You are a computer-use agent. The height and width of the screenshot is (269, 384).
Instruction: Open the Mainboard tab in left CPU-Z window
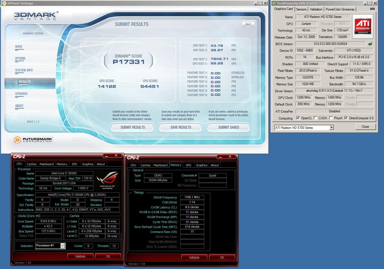47,164
